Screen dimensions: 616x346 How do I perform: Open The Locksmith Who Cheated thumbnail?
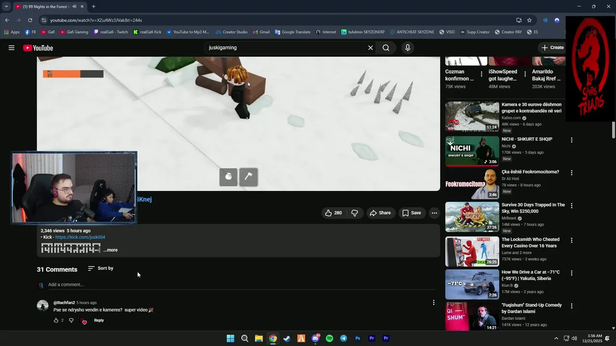pyautogui.click(x=472, y=251)
